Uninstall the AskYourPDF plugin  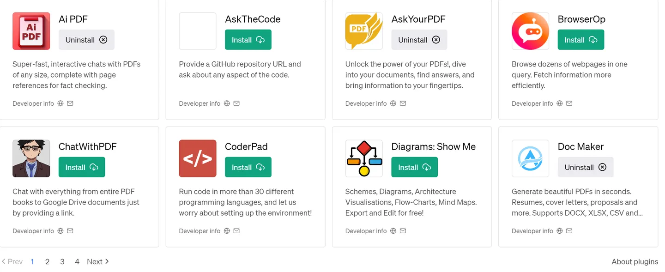pos(419,40)
